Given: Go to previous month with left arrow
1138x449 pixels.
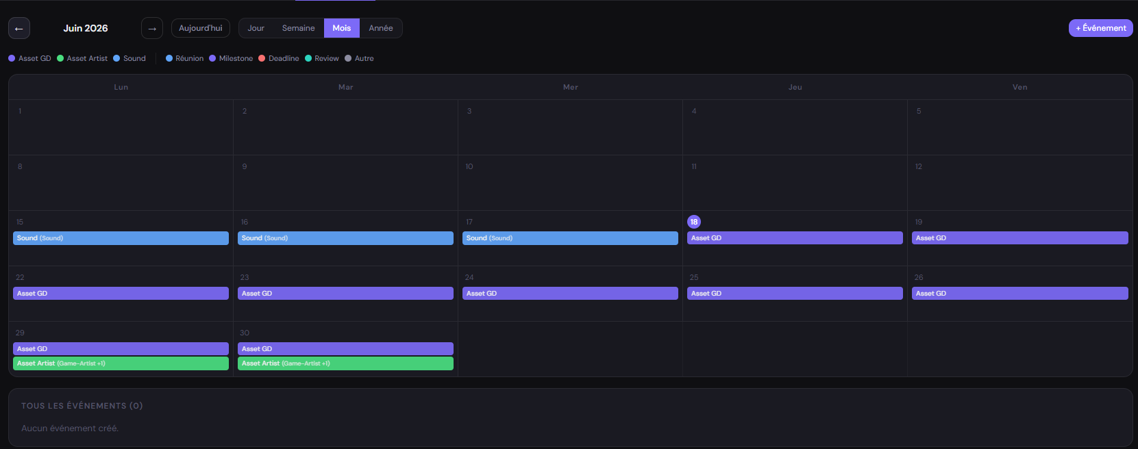Looking at the screenshot, I should click(19, 28).
